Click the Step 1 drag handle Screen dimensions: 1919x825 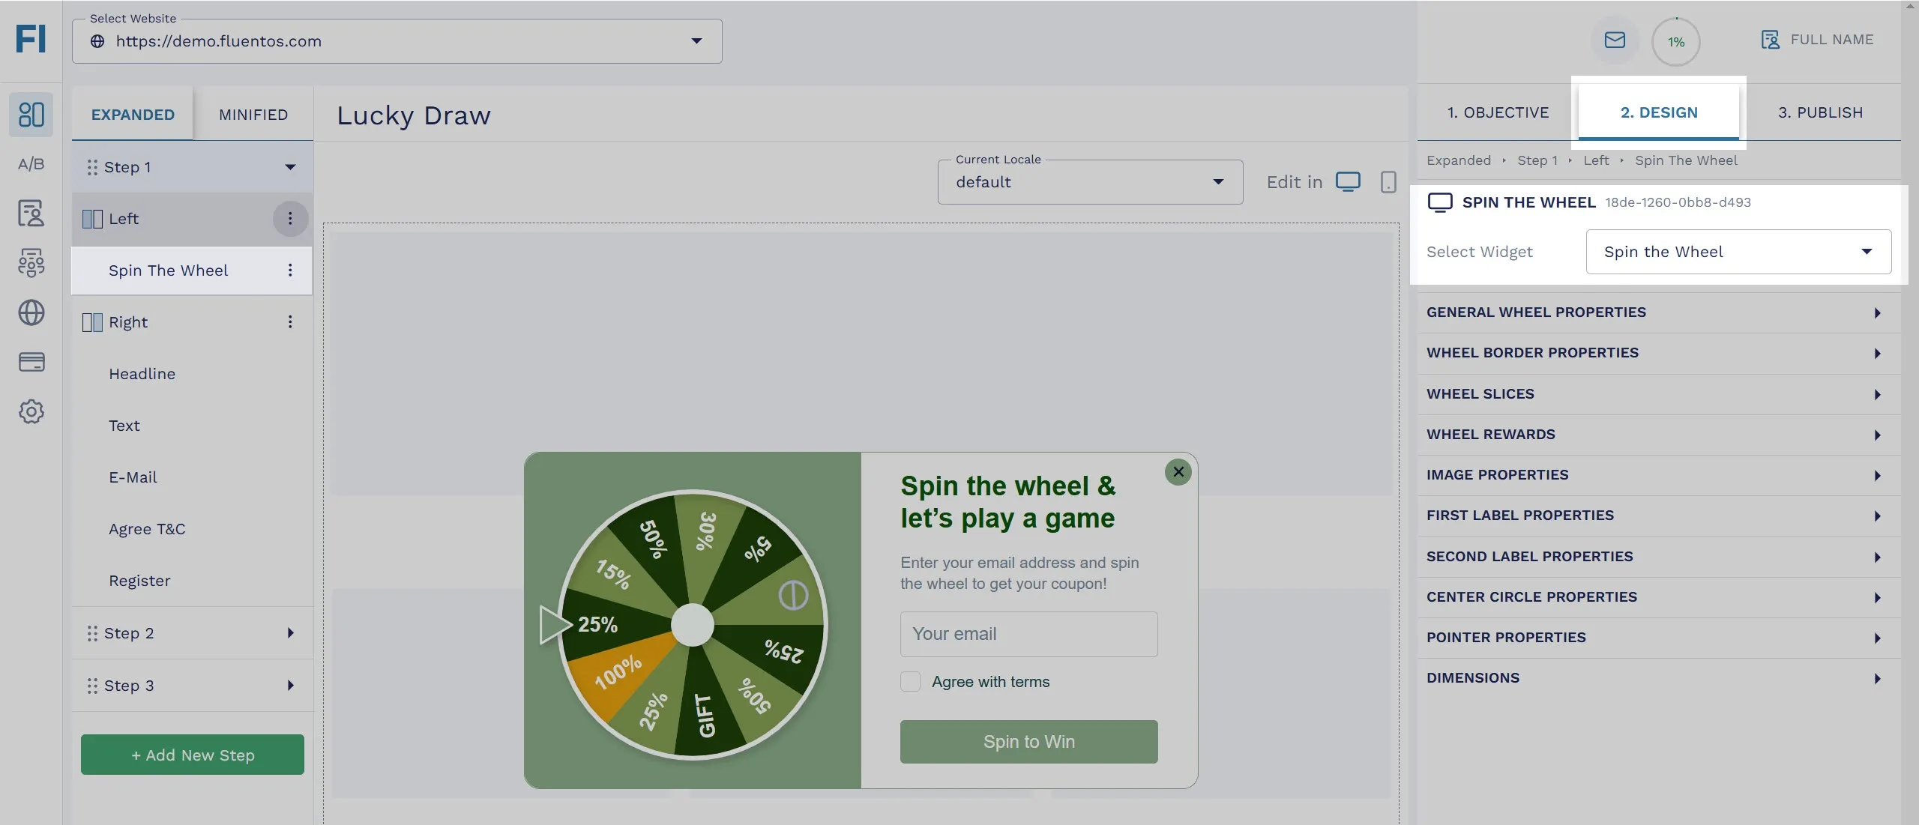coord(92,167)
